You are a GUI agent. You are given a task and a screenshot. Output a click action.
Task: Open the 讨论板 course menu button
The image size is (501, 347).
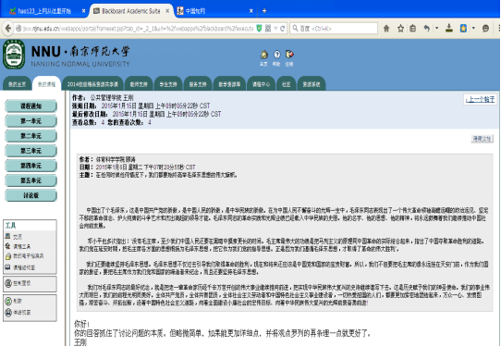click(31, 195)
